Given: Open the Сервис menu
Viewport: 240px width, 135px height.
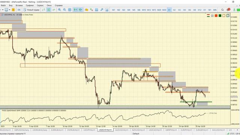Looking at the screenshot, I should pyautogui.click(x=40, y=5).
